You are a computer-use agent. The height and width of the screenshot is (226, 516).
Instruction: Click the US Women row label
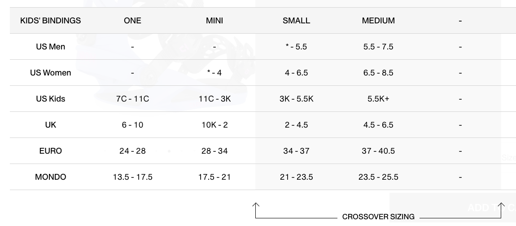coord(51,73)
